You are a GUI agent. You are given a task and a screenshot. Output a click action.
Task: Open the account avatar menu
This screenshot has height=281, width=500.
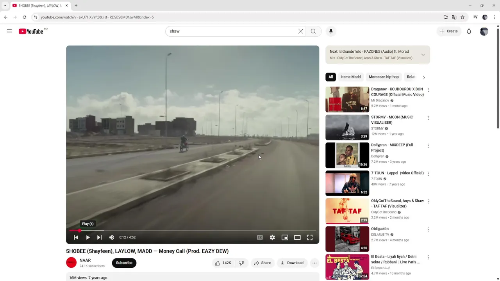tap(484, 31)
